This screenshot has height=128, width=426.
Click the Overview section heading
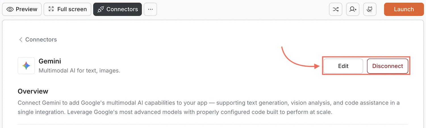pos(33,91)
